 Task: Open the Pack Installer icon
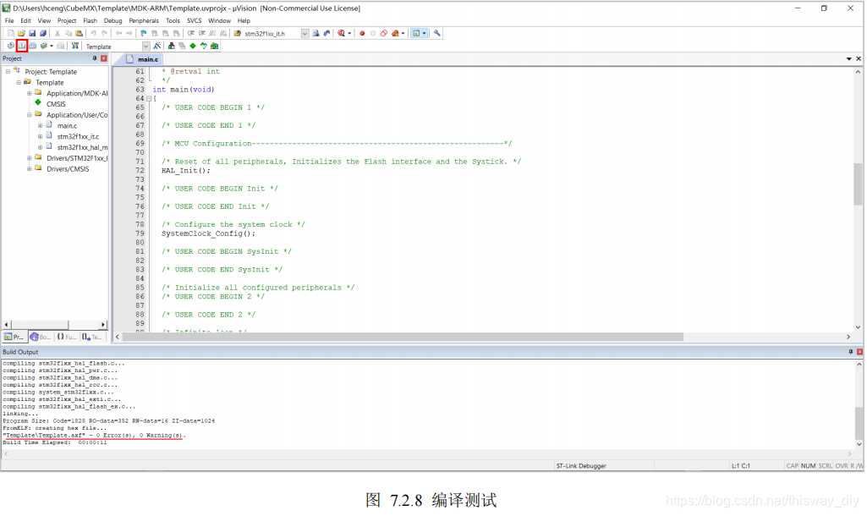click(215, 46)
